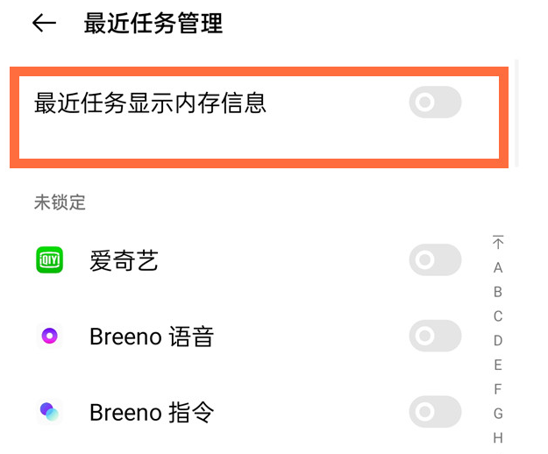
Task: Tap the jump-to-top arrow in index
Action: [498, 243]
